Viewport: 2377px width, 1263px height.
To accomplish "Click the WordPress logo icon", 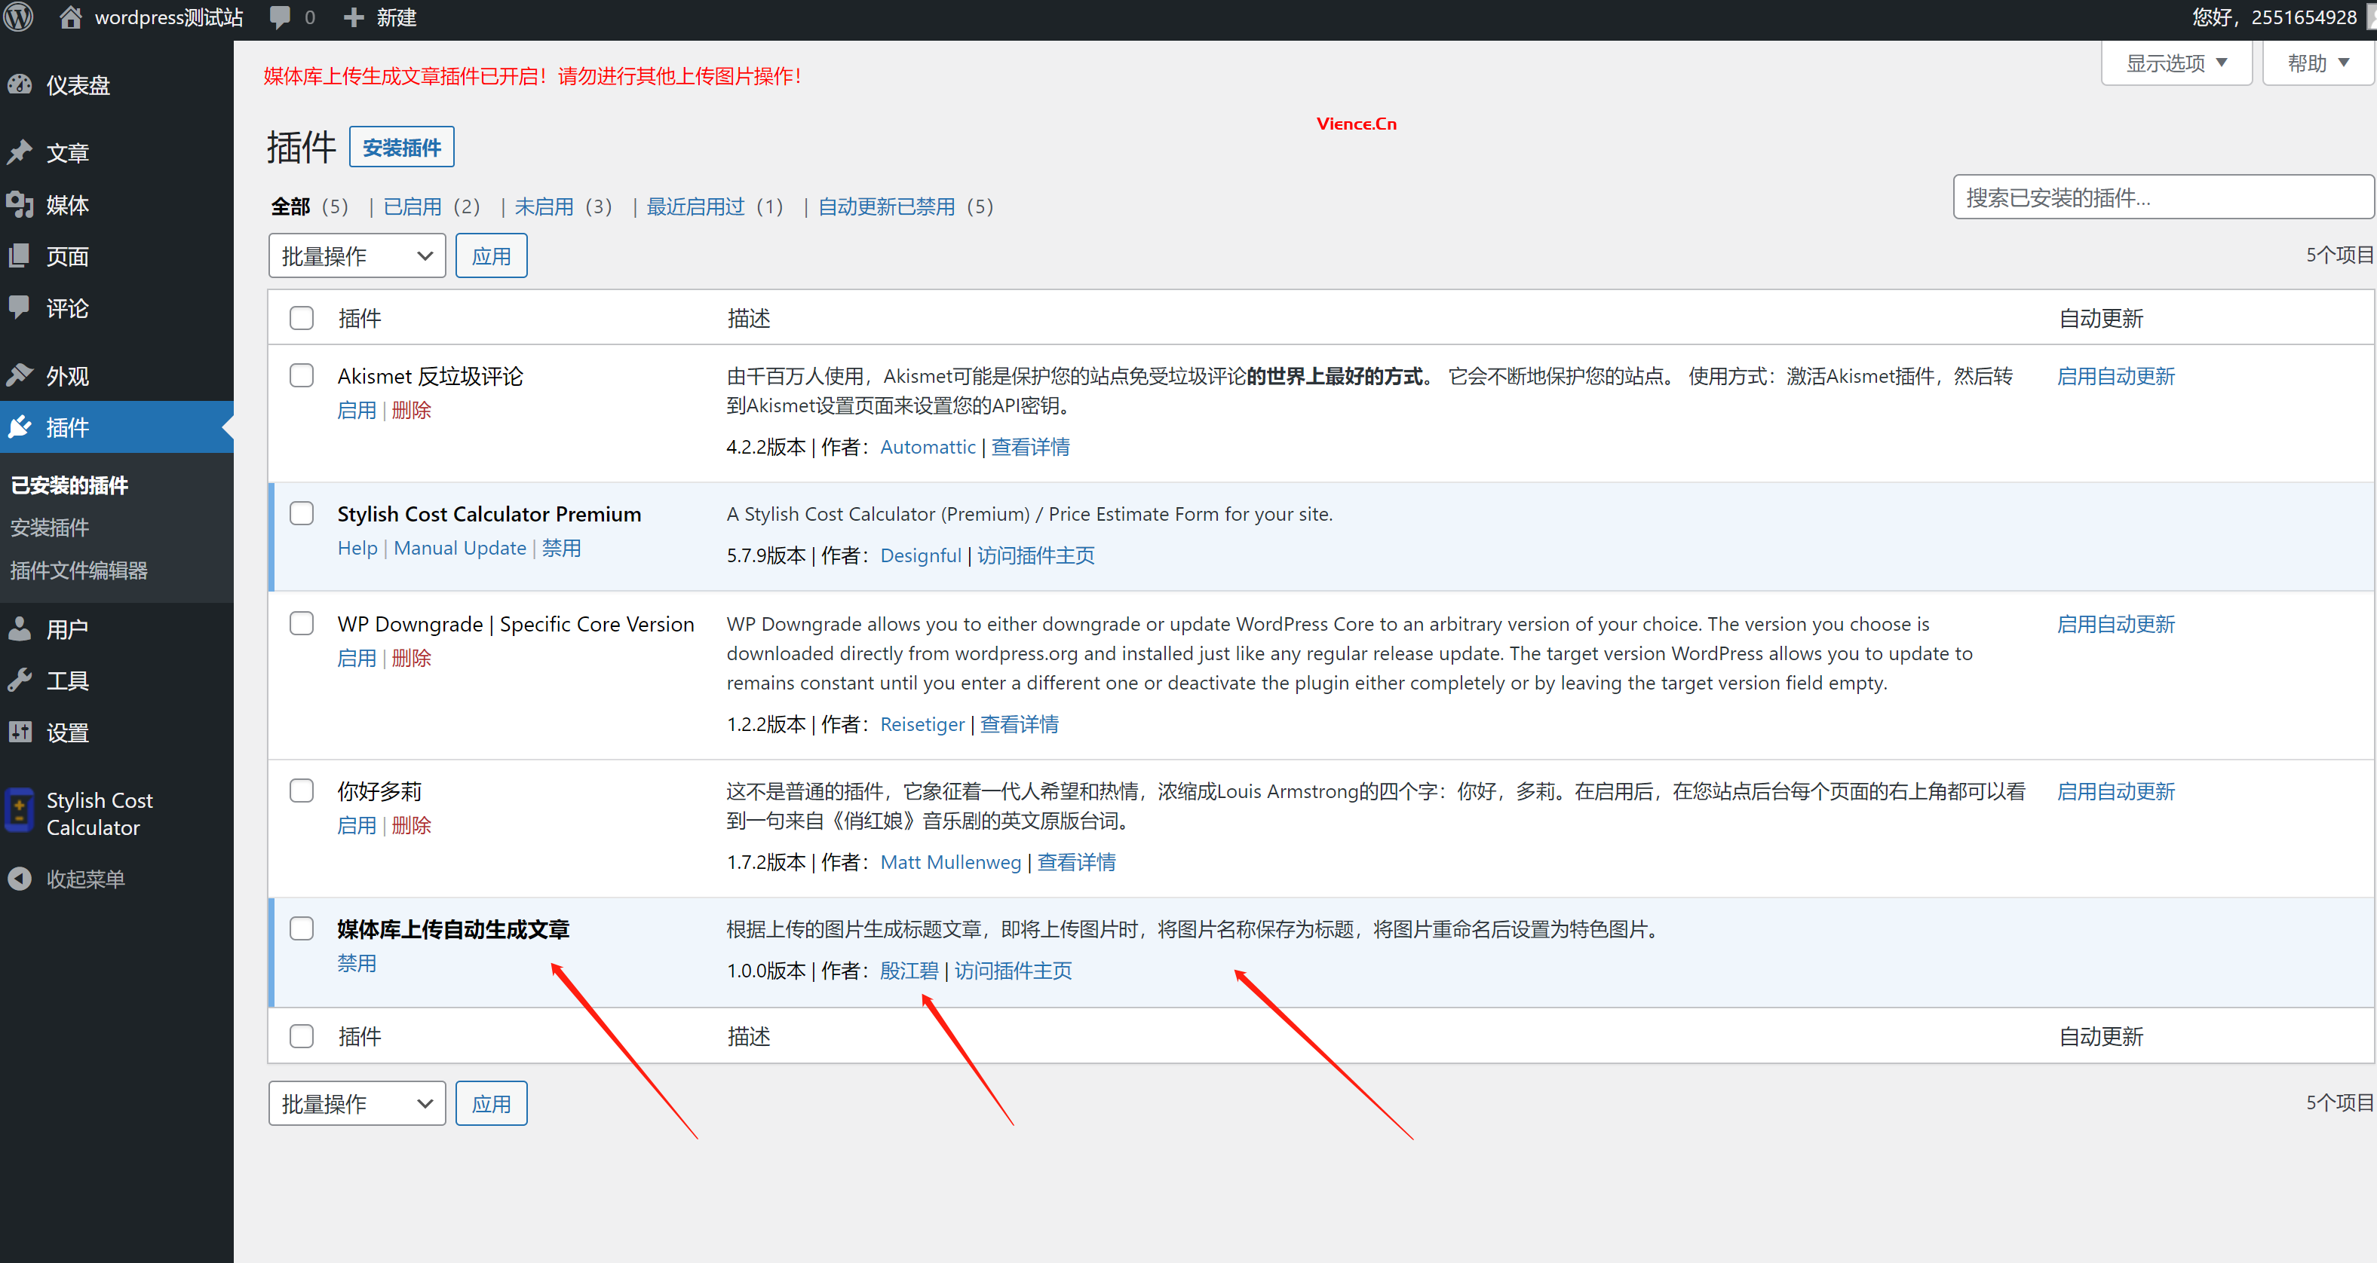I will pyautogui.click(x=18, y=17).
